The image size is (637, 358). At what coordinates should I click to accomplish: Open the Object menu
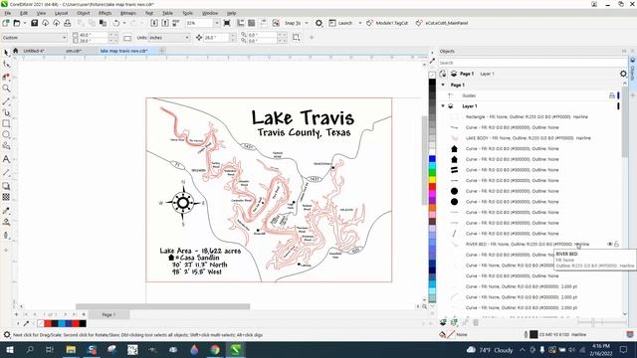click(84, 13)
